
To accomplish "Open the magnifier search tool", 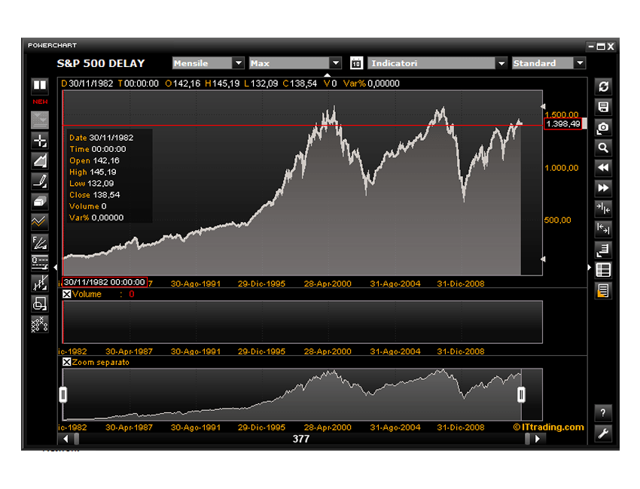I will pyautogui.click(x=603, y=147).
